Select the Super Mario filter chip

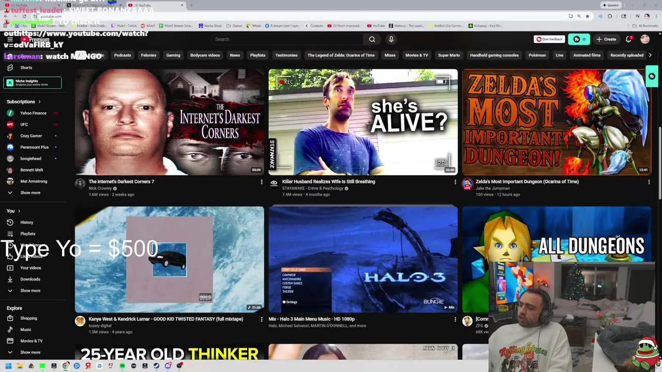[x=449, y=55]
